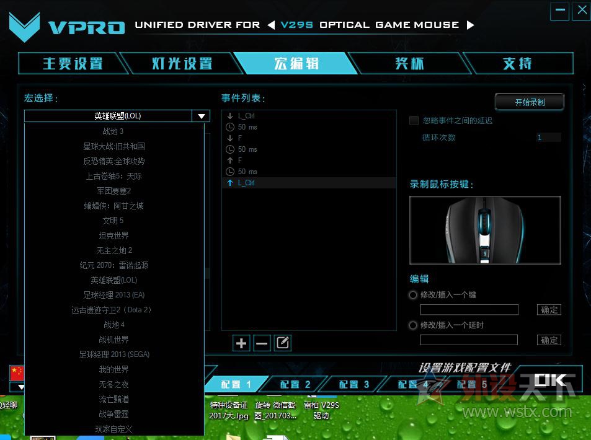Image resolution: width=591 pixels, height=440 pixels.
Task: Choose 战争雷霆 from macro list
Action: tap(114, 414)
